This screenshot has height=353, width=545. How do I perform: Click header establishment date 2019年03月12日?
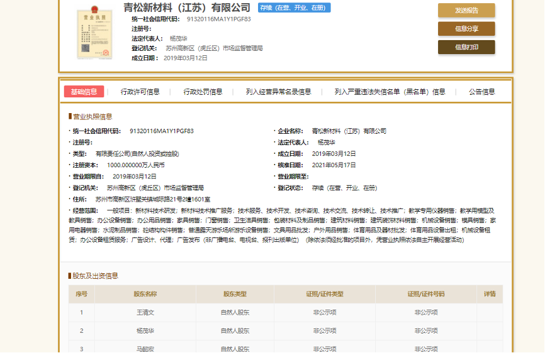[185, 58]
